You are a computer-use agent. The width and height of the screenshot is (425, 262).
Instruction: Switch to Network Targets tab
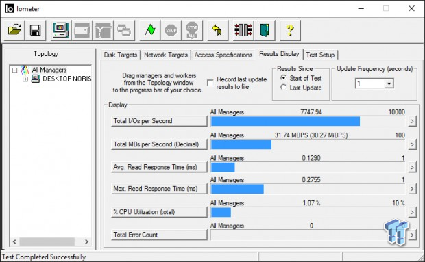(166, 55)
